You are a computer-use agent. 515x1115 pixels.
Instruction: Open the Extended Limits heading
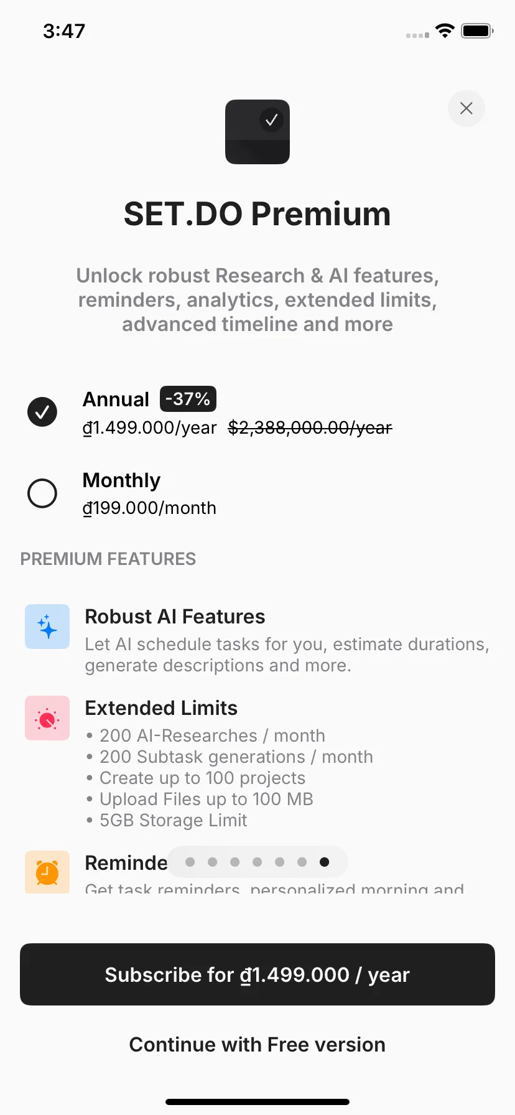(161, 708)
